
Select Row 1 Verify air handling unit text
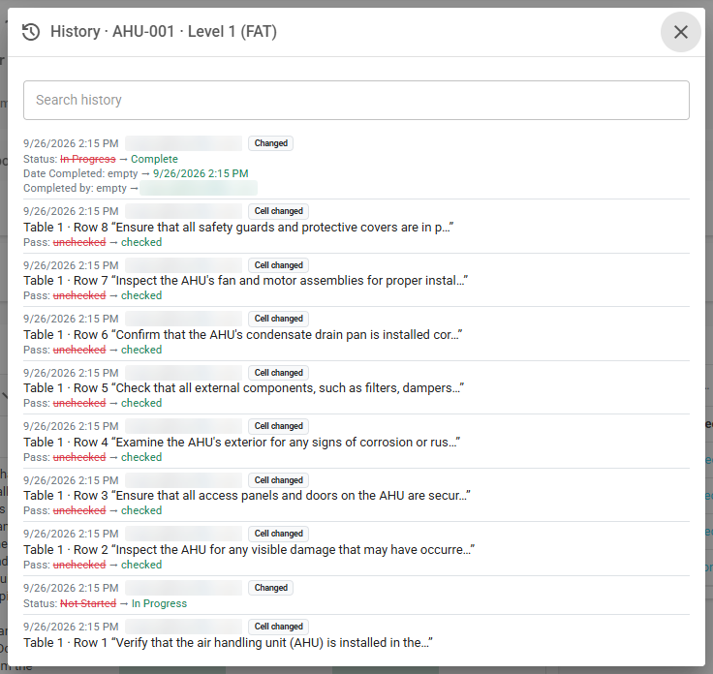[x=228, y=643]
